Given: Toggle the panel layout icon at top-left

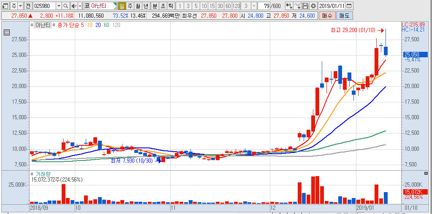Looking at the screenshot, I should (x=5, y=6).
